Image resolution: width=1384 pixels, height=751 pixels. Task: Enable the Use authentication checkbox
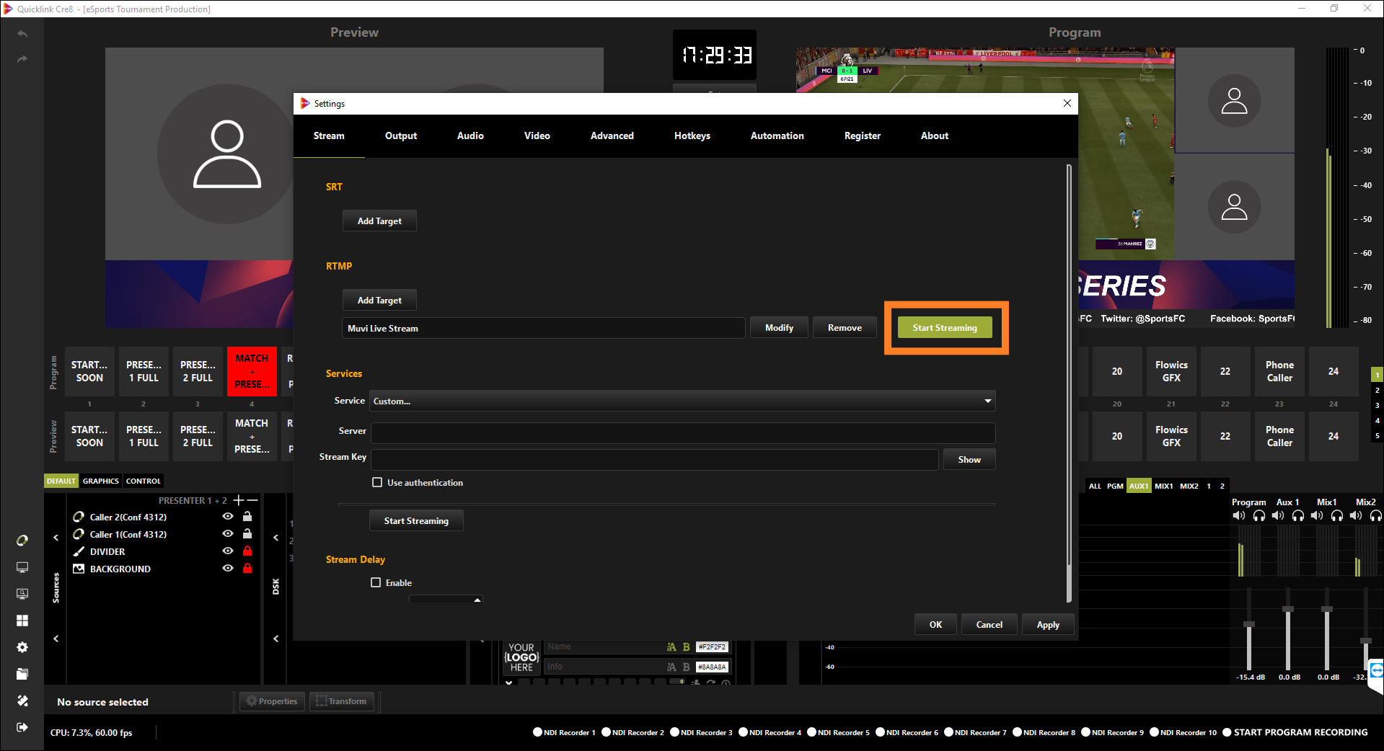377,482
